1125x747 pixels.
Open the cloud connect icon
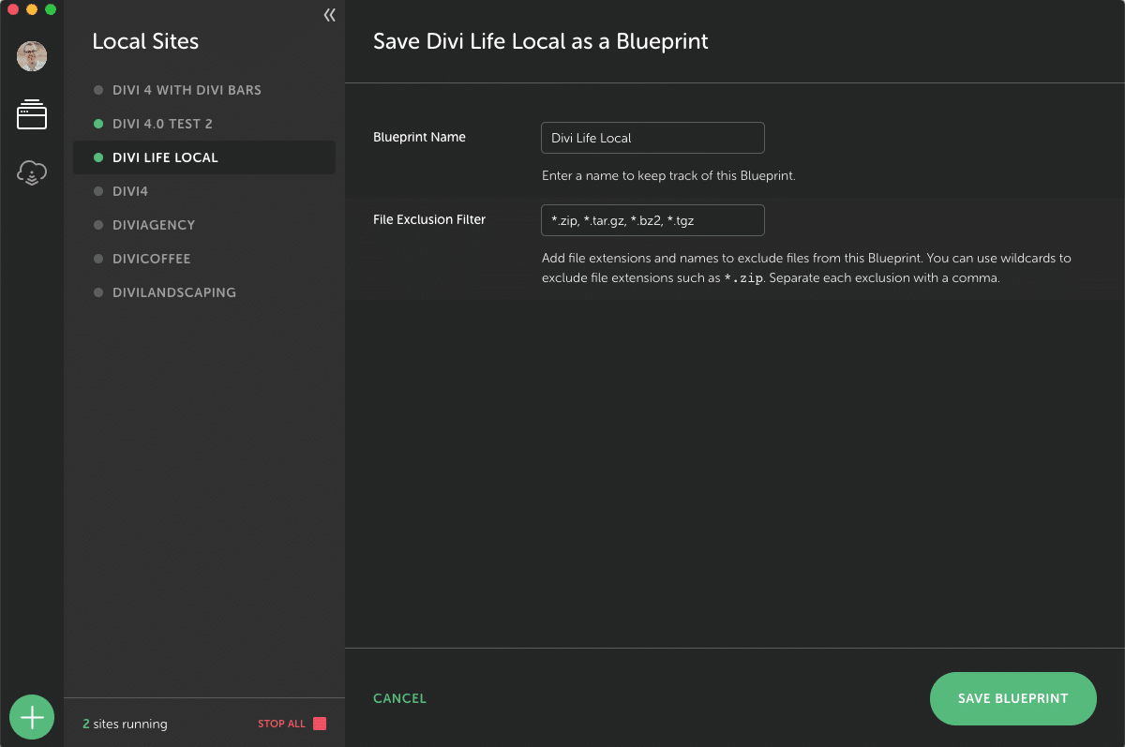click(x=32, y=173)
